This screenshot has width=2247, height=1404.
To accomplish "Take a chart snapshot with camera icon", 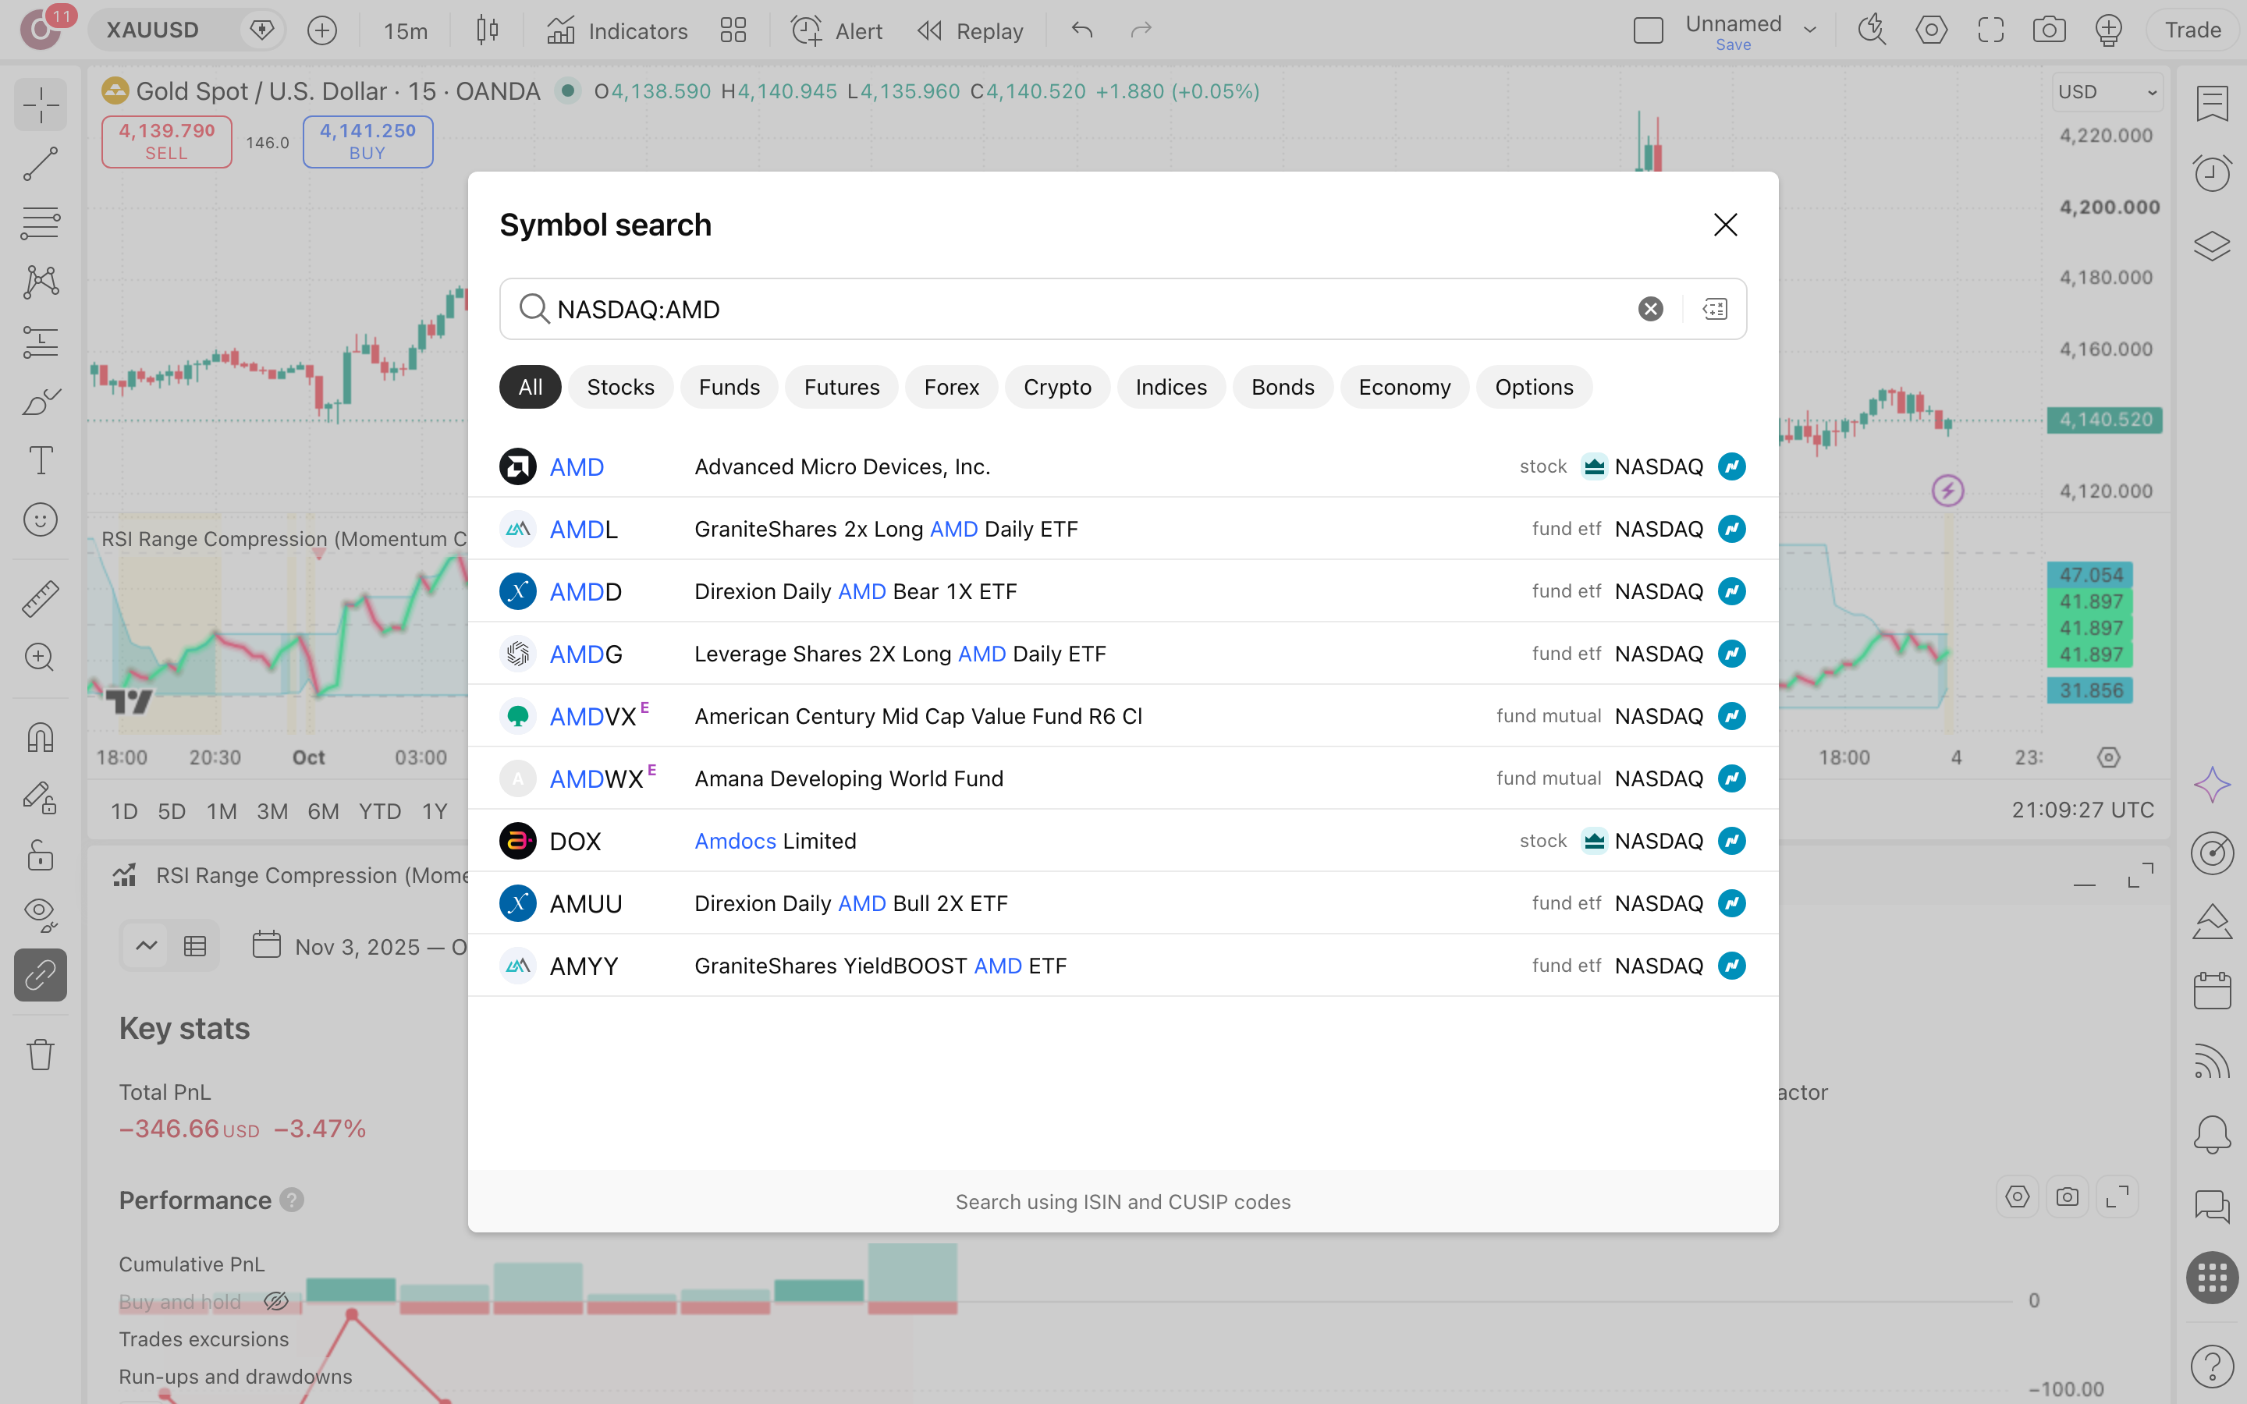I will tap(2048, 30).
